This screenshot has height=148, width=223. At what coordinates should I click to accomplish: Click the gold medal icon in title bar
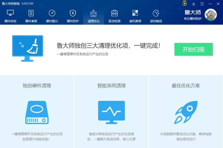[x=185, y=3]
